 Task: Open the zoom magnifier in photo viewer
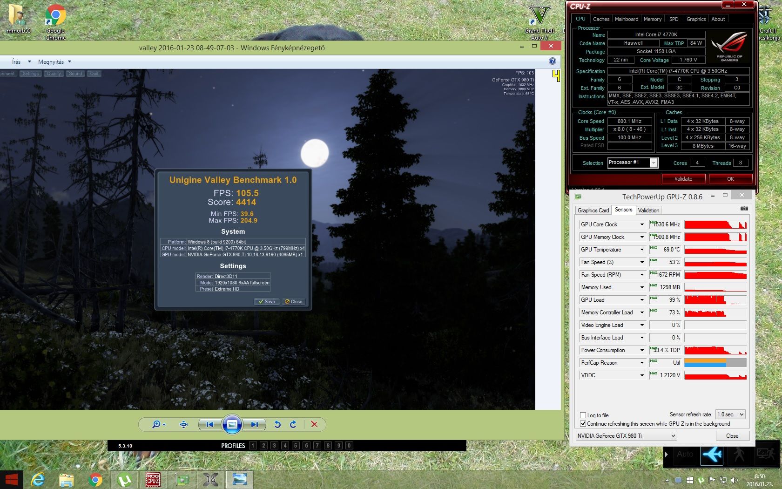(x=159, y=424)
